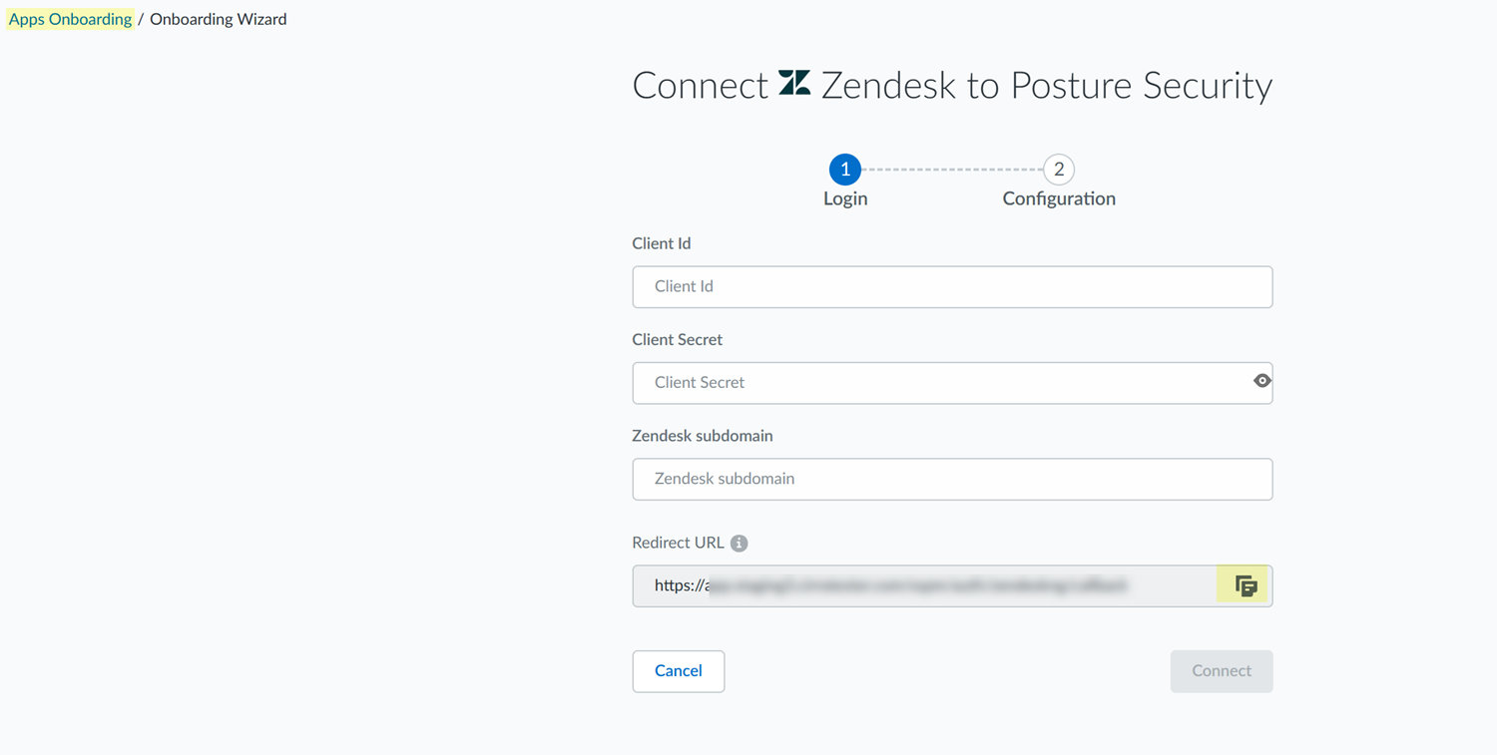Click the Redirect URL info icon

click(x=739, y=544)
